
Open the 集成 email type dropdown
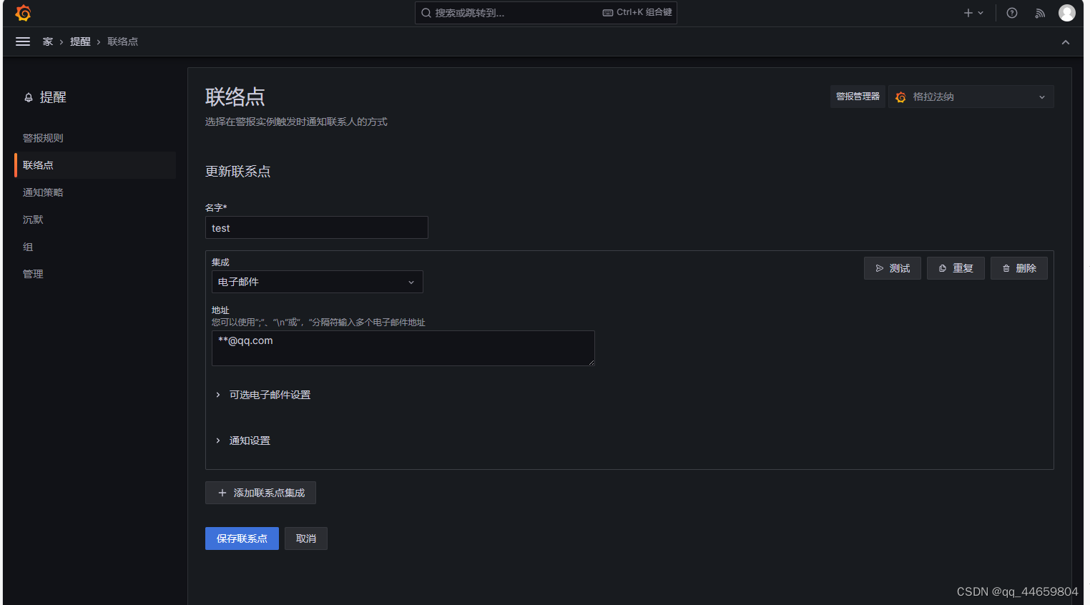point(317,282)
